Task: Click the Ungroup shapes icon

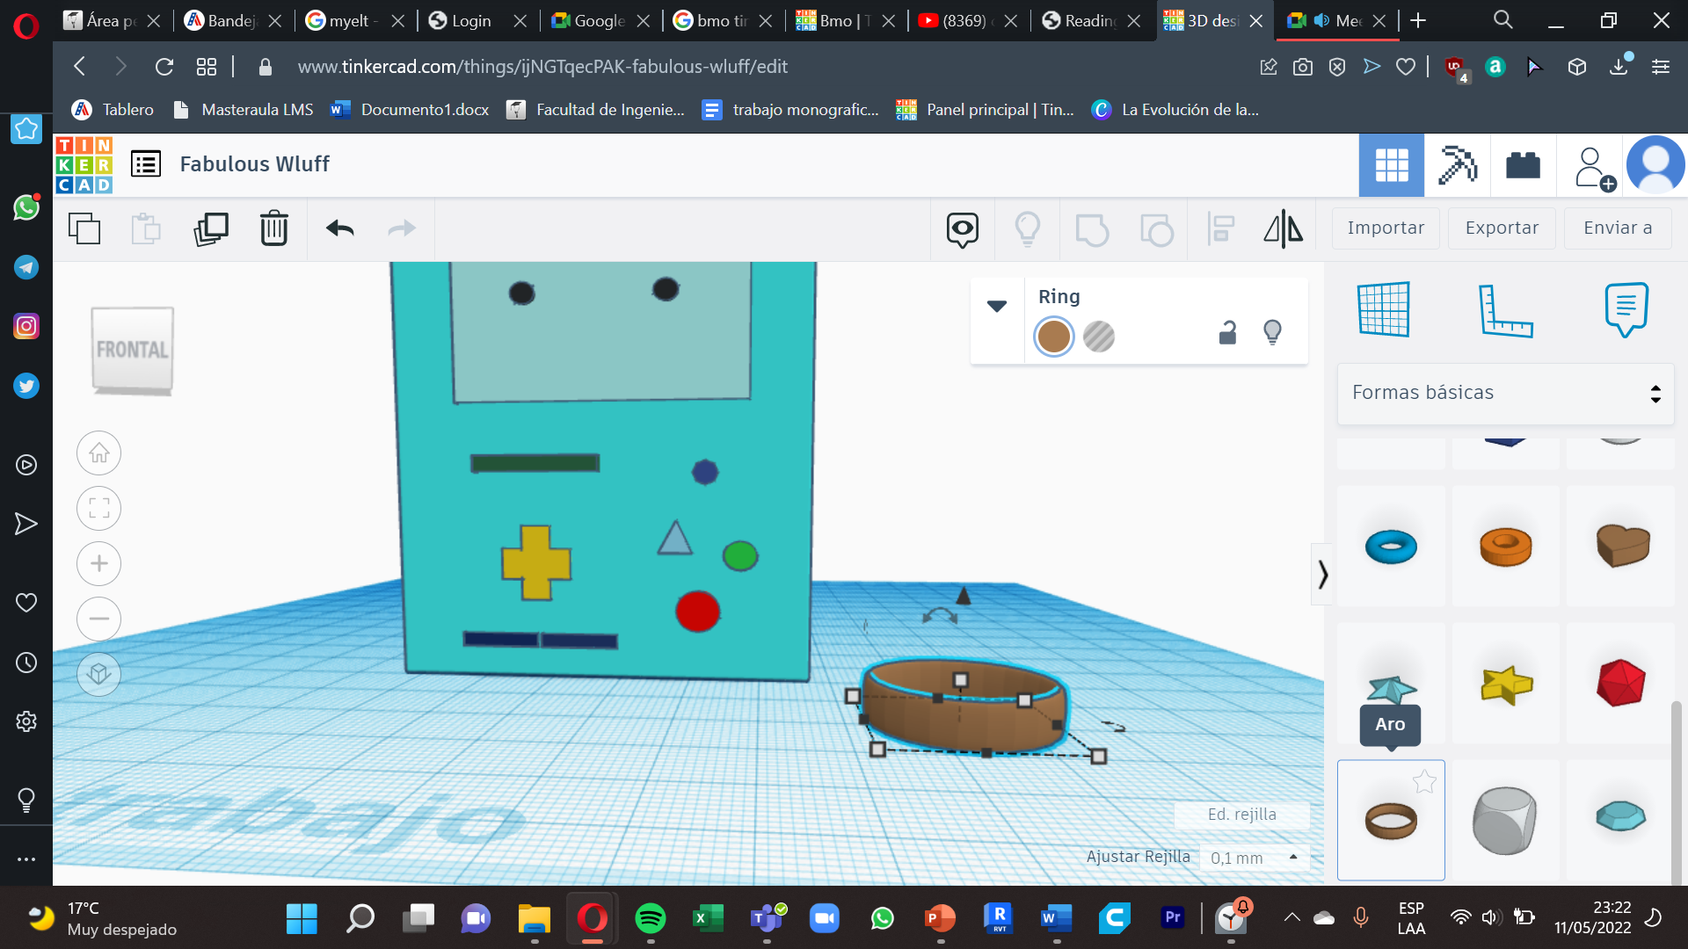Action: [1156, 229]
